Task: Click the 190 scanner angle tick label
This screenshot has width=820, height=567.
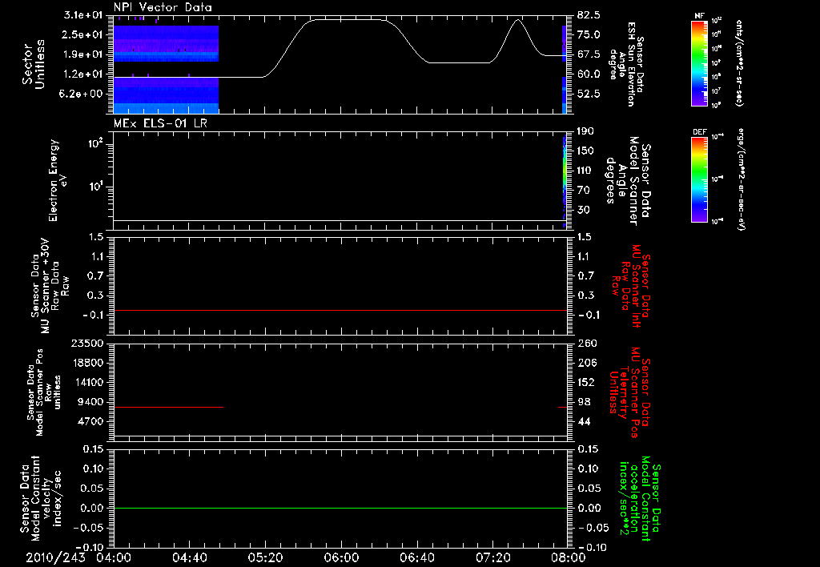Action: tap(585, 131)
